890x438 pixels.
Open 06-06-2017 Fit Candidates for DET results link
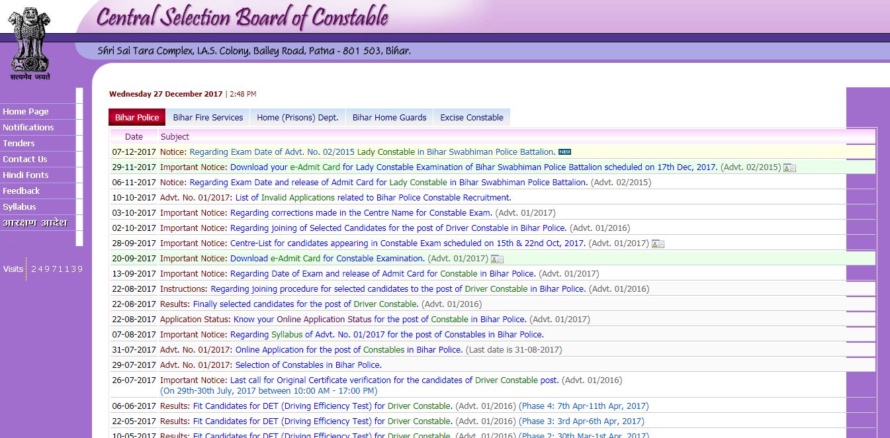(x=323, y=406)
